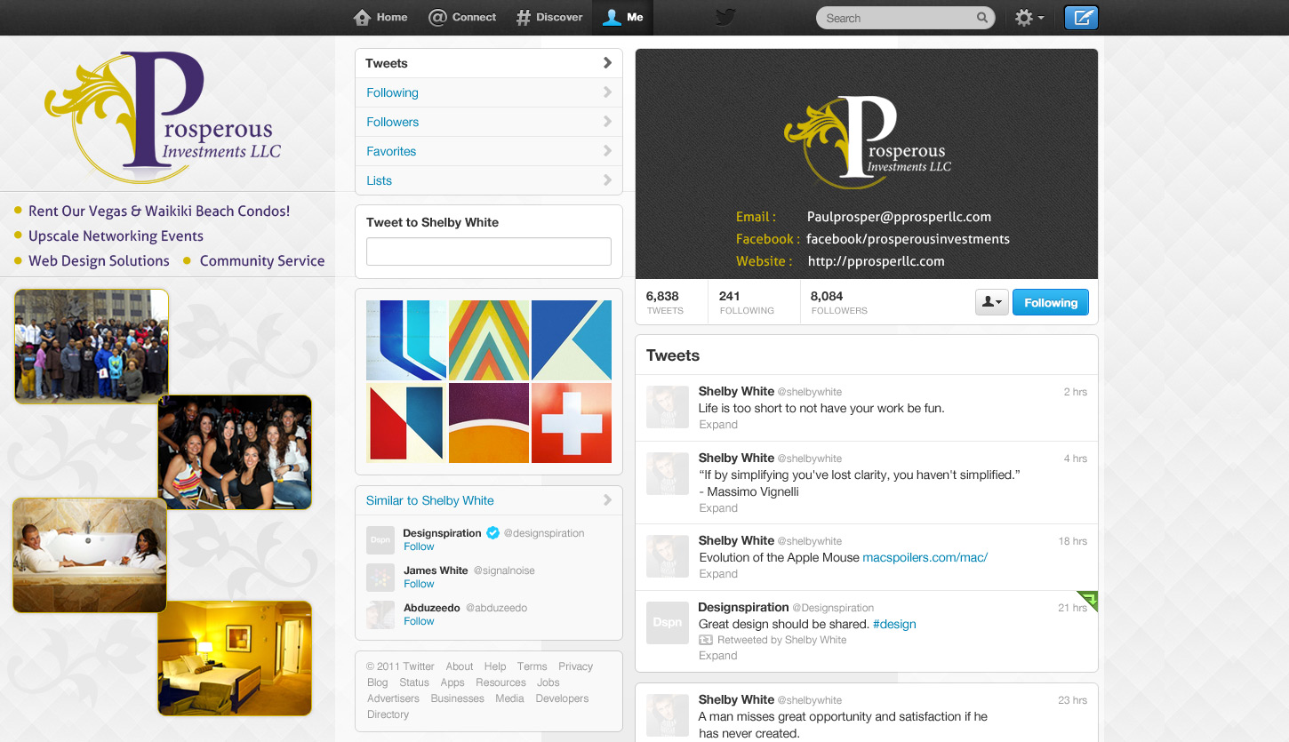Click Shelby White avatar on 2 hrs tweet
This screenshot has height=742, width=1289.
[x=667, y=407]
